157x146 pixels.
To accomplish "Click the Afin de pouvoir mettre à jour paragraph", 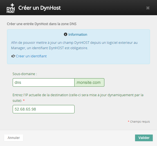I will pyautogui.click(x=74, y=45).
